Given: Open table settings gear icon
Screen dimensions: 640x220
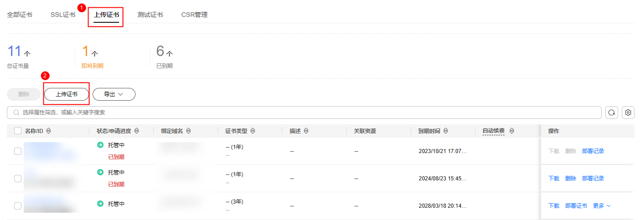Looking at the screenshot, I should (628, 113).
